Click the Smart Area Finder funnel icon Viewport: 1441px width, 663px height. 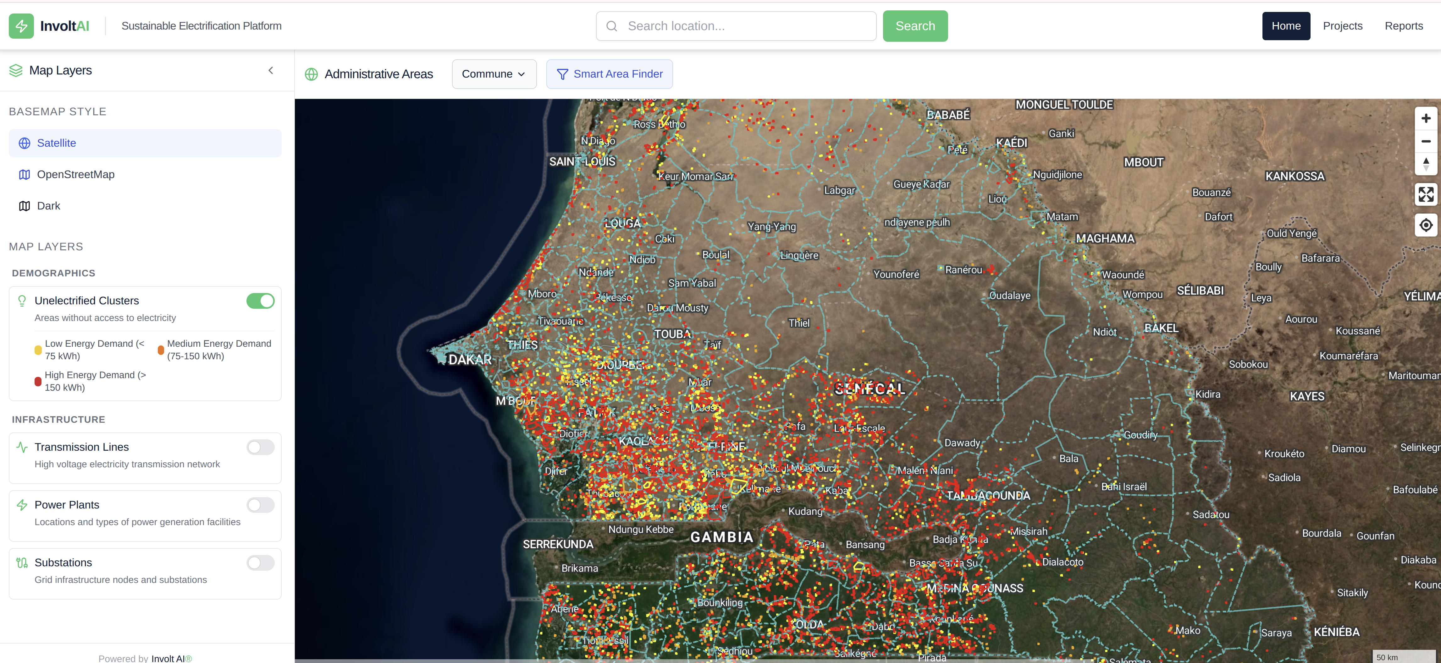click(x=563, y=74)
